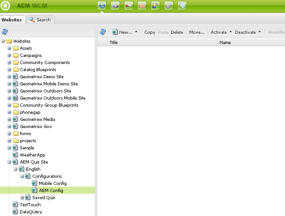Expand the Geometrixx Gov node
Image resolution: width=285 pixels, height=216 pixels.
coord(9,126)
